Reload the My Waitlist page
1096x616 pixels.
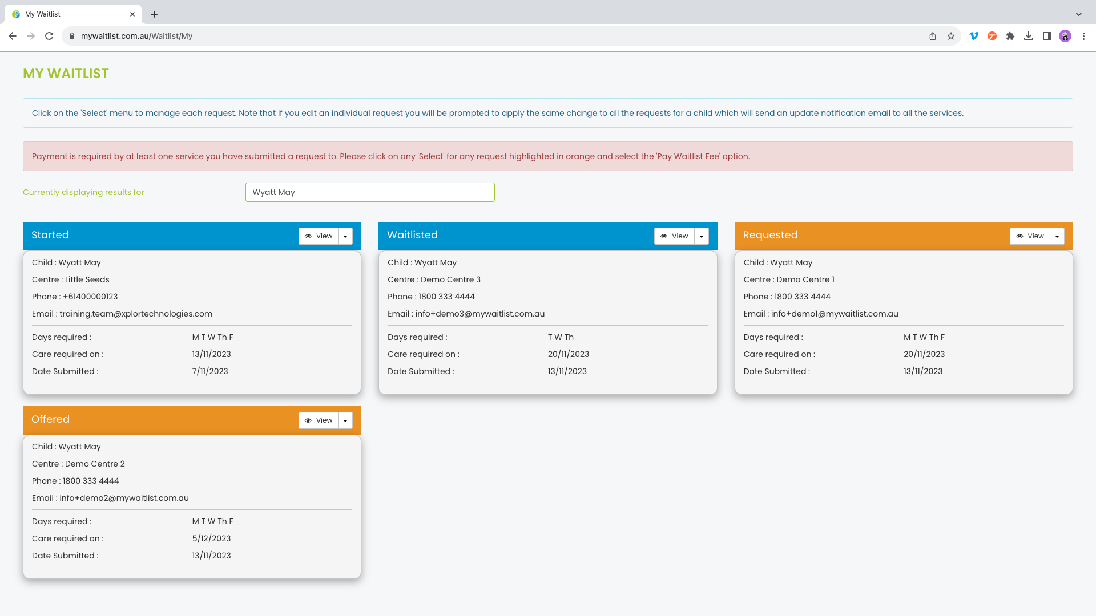(x=49, y=36)
